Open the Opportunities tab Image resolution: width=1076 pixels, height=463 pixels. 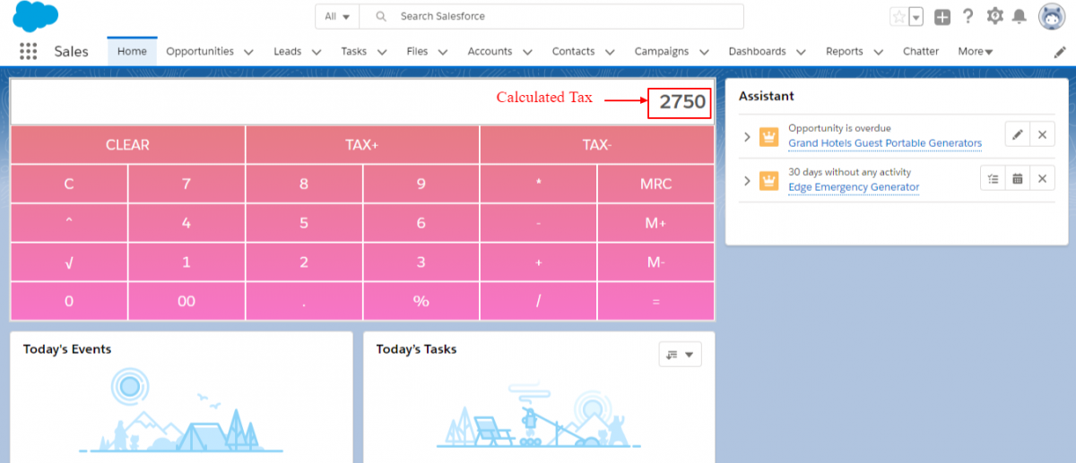200,52
